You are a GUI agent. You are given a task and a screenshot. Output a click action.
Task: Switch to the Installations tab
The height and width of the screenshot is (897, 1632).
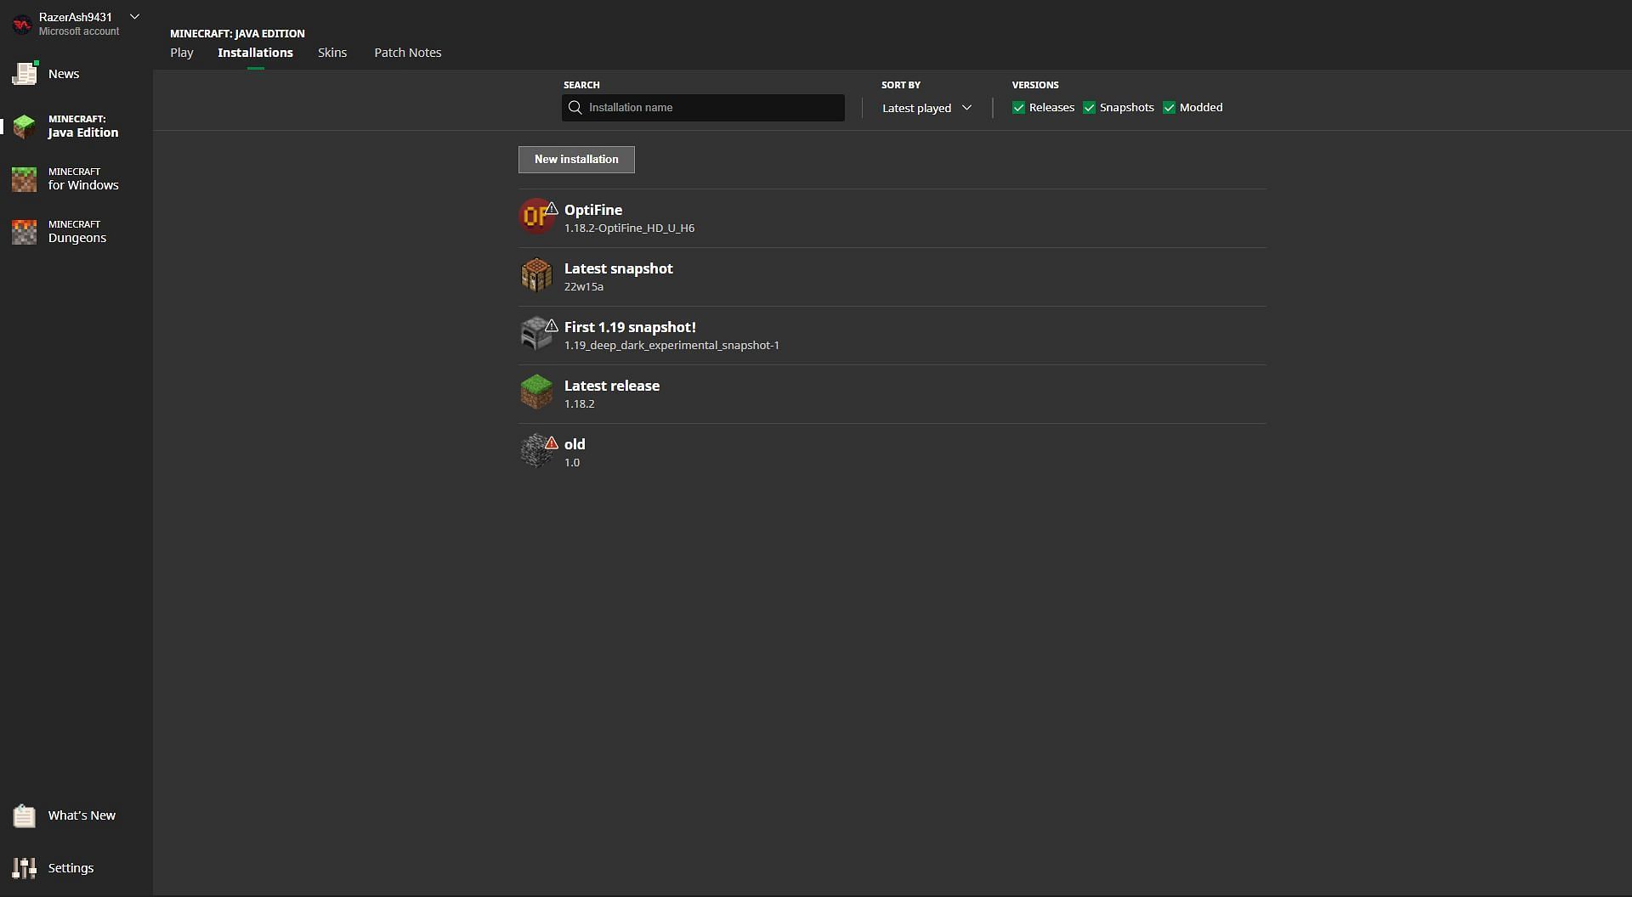pos(255,53)
